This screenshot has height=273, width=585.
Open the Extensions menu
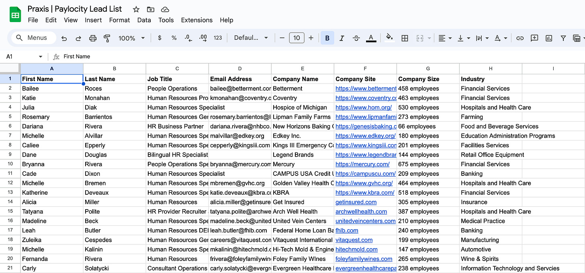point(196,20)
